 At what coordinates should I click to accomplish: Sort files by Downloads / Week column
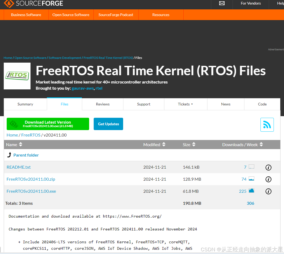(x=243, y=145)
